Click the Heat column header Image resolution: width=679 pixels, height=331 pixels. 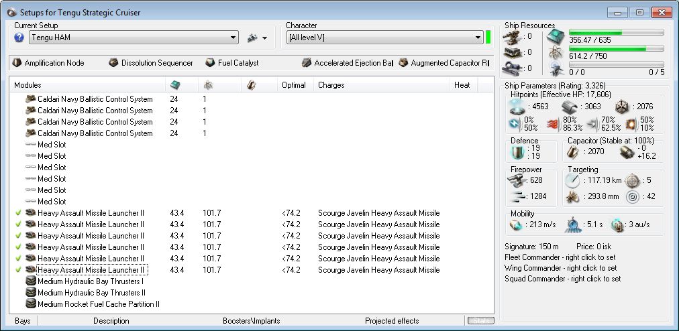point(462,85)
